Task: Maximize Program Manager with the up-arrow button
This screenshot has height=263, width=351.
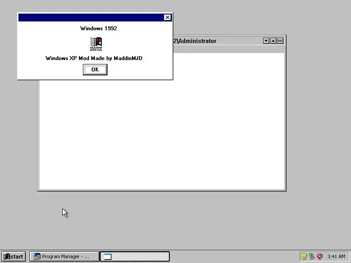Action: point(273,41)
